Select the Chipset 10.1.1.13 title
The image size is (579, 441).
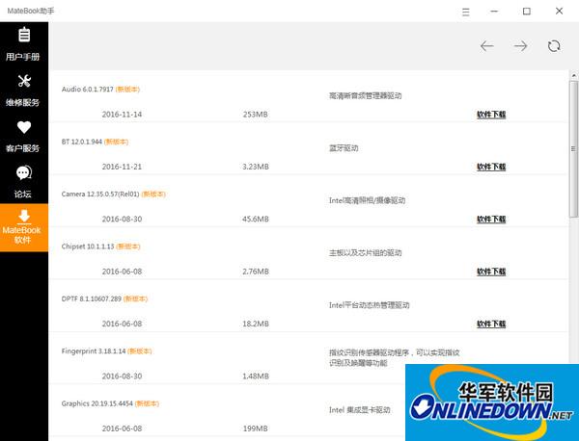[88, 246]
